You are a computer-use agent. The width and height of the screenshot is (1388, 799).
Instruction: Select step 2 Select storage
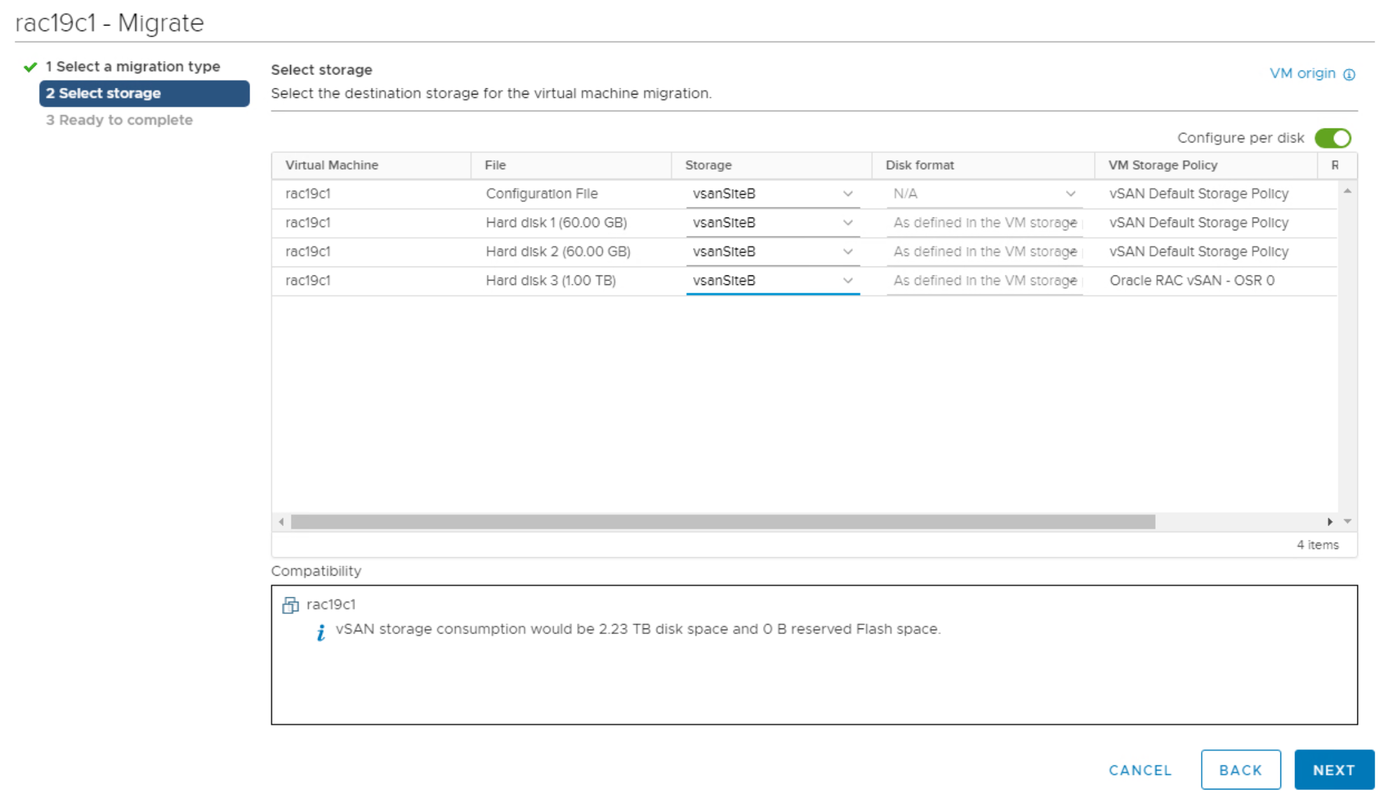[x=144, y=94]
